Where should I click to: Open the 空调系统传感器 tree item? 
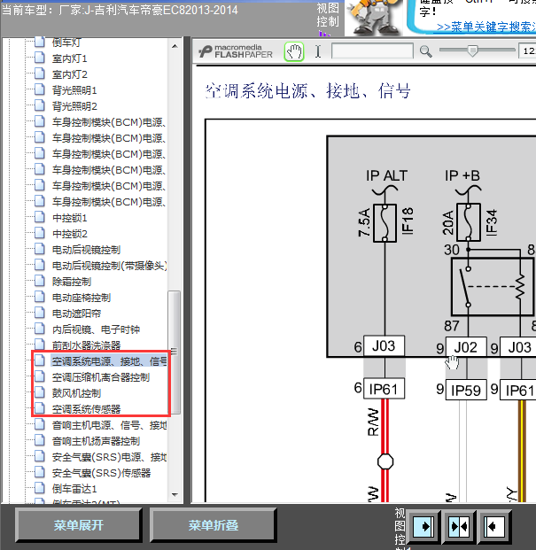click(x=86, y=409)
